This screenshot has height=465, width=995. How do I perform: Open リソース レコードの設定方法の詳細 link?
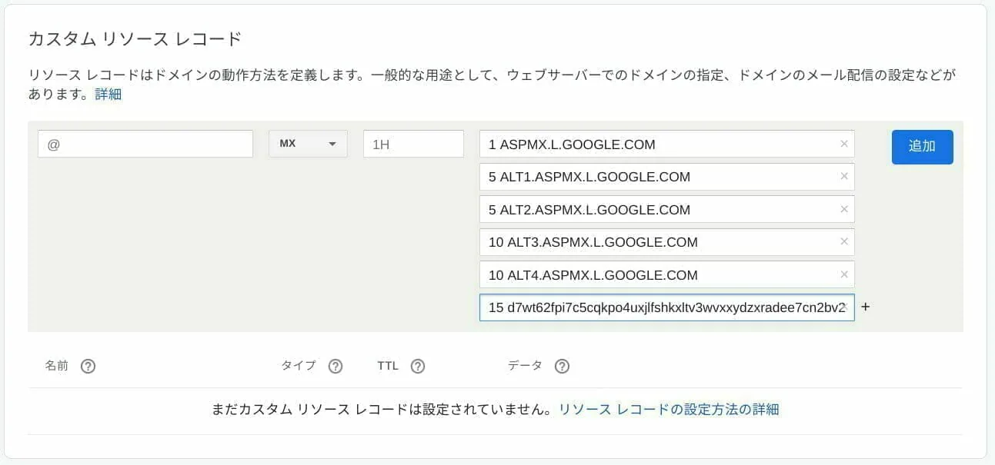[669, 410]
